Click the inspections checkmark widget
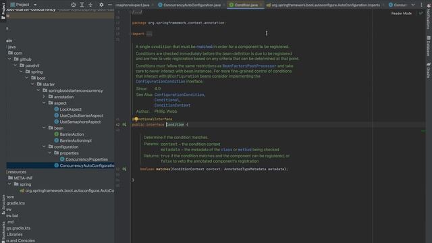This screenshot has width=432, height=243. pos(421,13)
